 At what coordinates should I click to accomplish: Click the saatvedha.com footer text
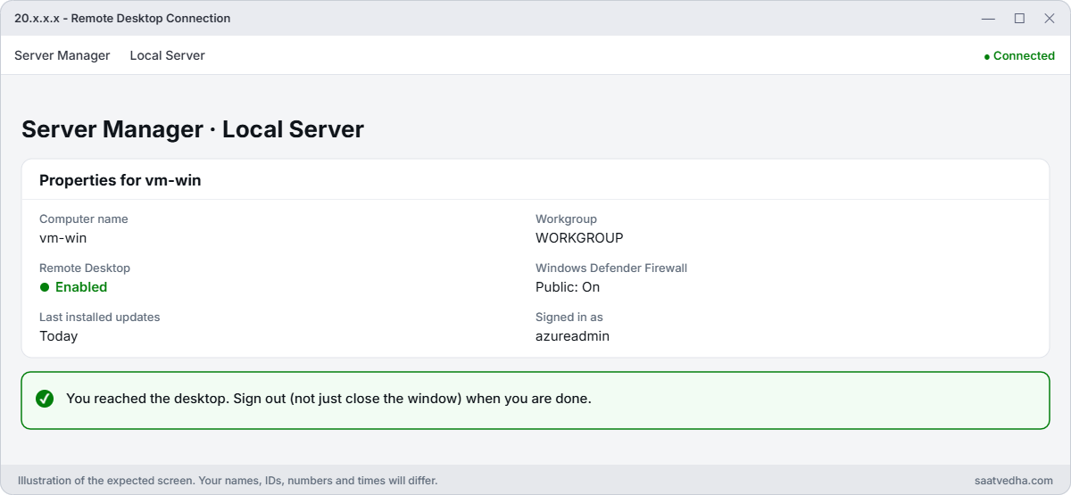(1014, 481)
